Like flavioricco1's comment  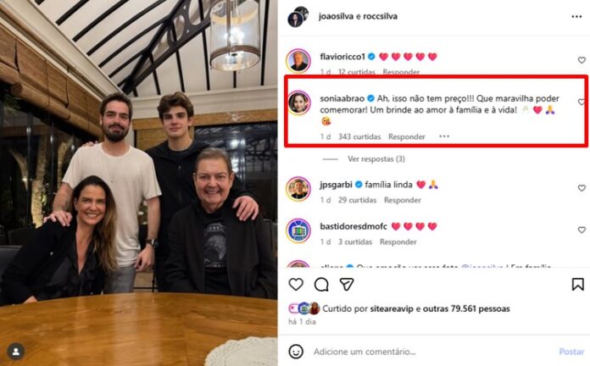(x=582, y=60)
